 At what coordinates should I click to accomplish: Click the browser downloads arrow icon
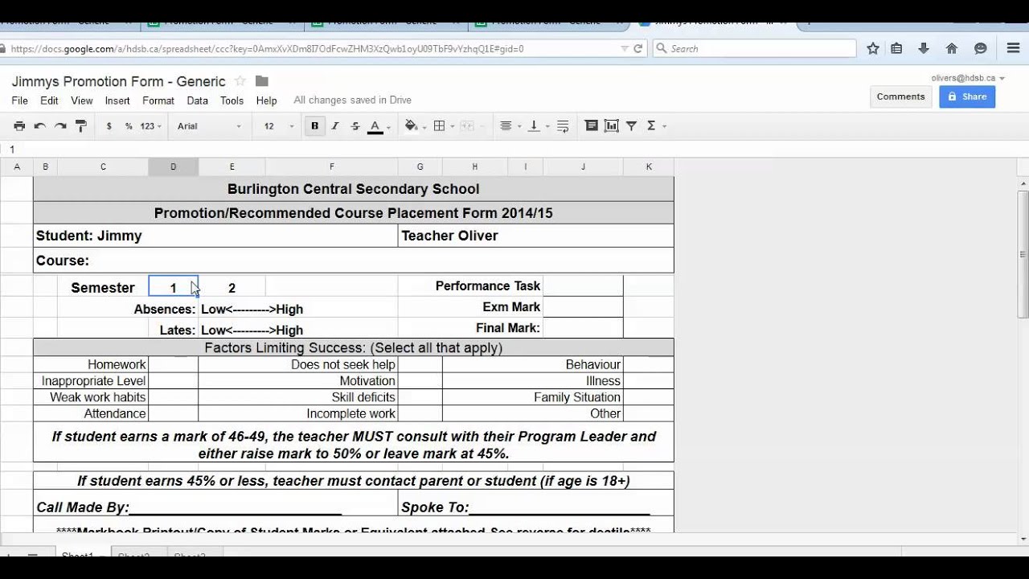click(924, 49)
